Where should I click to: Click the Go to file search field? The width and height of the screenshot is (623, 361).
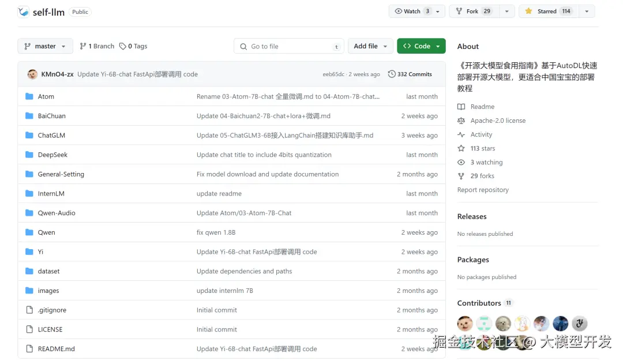click(289, 46)
